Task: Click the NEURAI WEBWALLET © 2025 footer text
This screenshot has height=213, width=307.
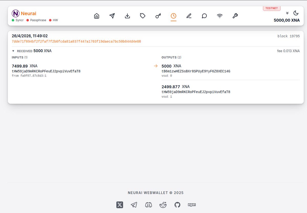Action: [x=156, y=193]
